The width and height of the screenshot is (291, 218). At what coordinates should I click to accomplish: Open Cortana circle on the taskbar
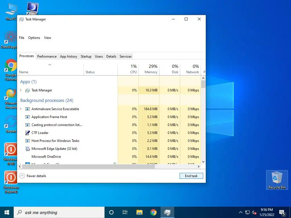click(111, 212)
